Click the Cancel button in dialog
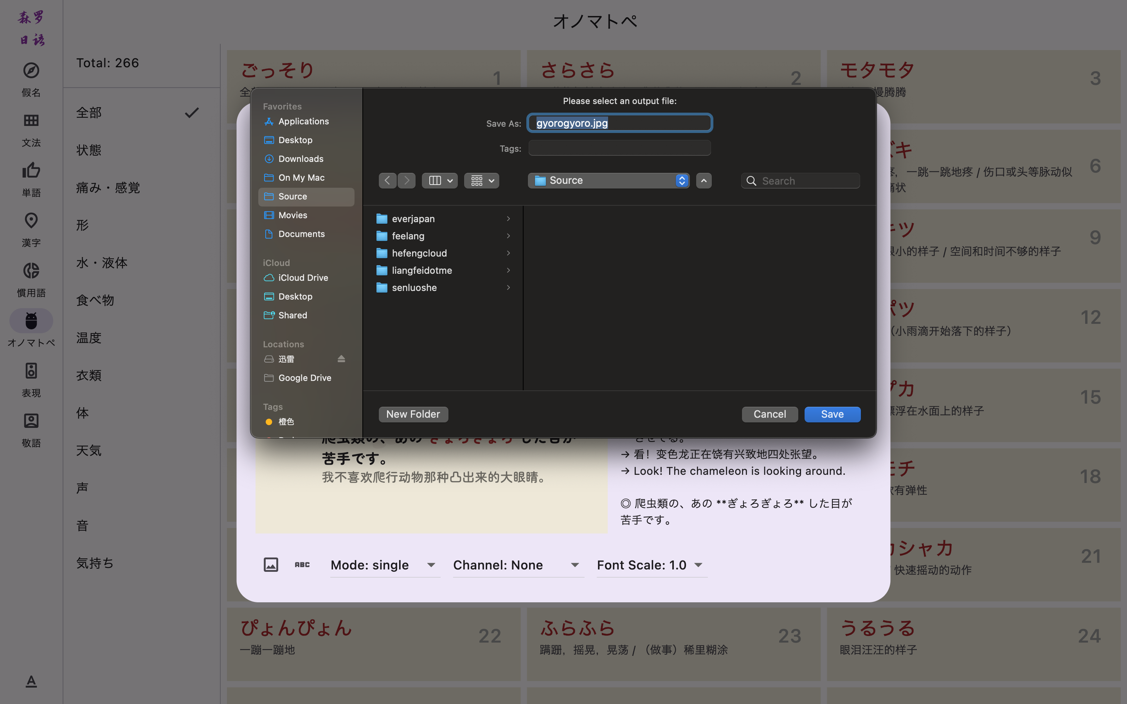This screenshot has height=704, width=1127. coord(769,414)
